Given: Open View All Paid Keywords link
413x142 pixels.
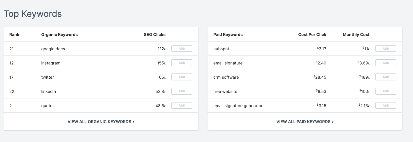Looking at the screenshot, I should [x=305, y=122].
